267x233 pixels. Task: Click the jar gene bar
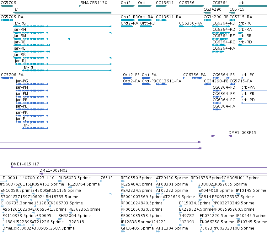point(62,13)
